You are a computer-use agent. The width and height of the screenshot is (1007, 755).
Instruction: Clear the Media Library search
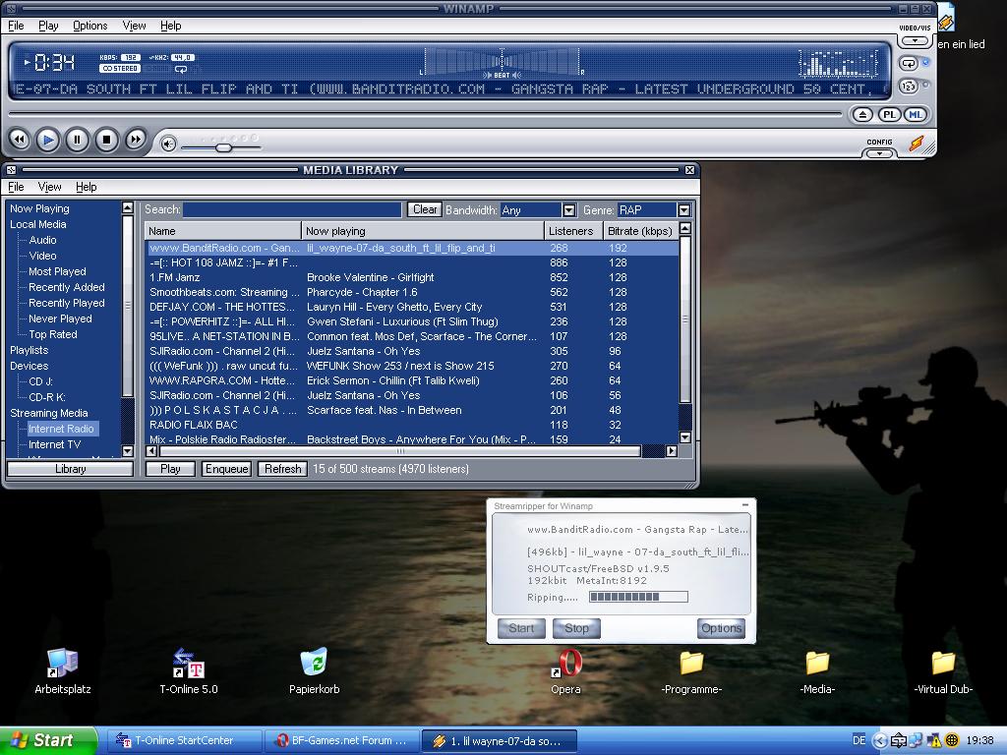click(x=425, y=209)
